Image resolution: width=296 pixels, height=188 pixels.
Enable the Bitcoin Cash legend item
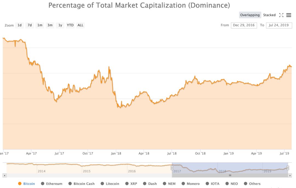click(x=81, y=184)
